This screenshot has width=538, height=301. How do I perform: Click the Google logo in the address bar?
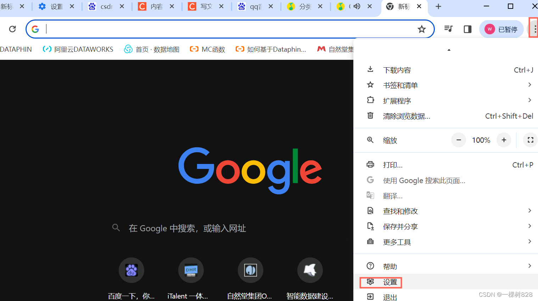point(35,29)
